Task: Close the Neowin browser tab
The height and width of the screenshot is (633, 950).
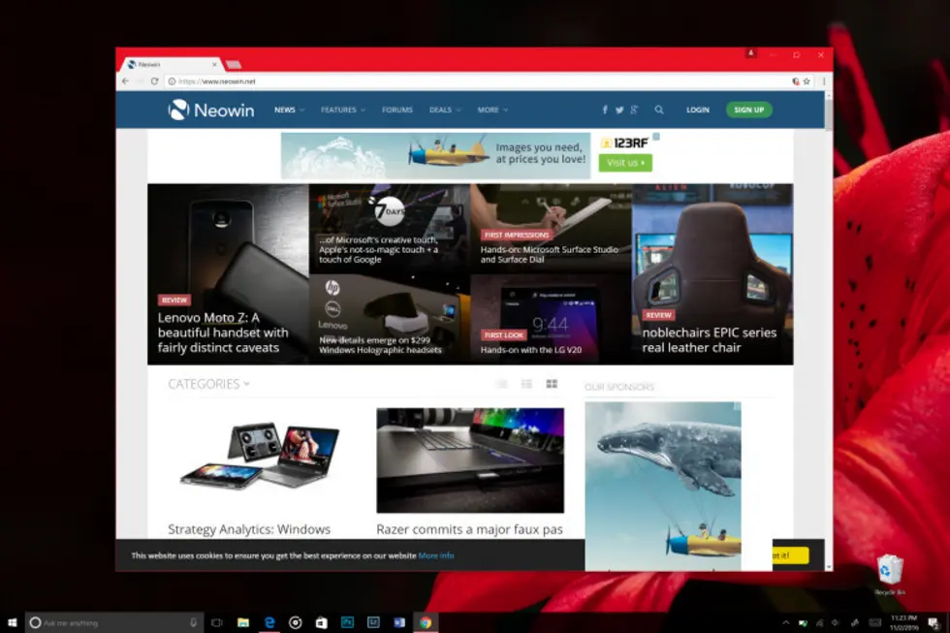Action: 214,64
